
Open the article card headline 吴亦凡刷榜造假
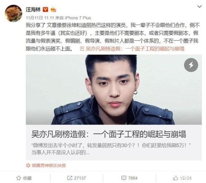click(x=109, y=134)
